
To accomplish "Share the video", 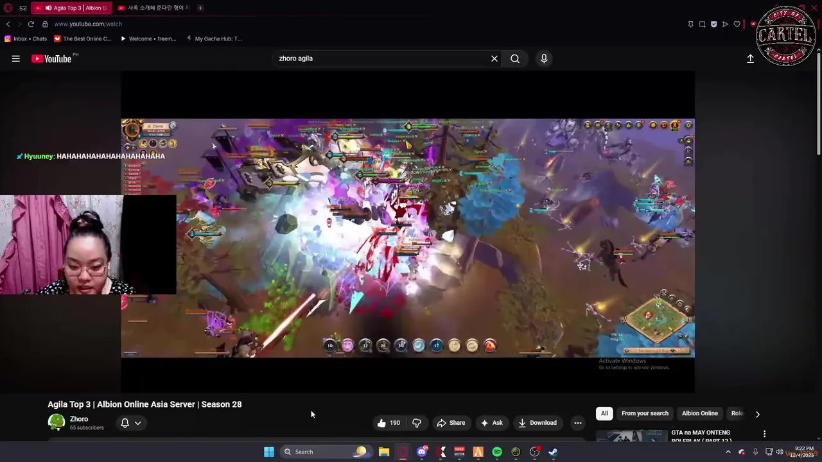I will coord(451,423).
